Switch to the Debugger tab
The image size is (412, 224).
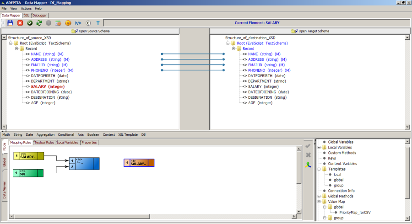pos(40,16)
